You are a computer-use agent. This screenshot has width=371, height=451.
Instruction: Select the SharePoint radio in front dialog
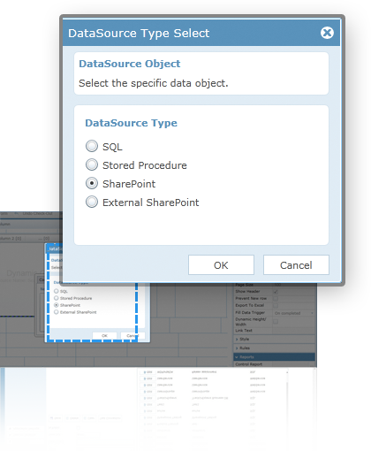pos(92,183)
